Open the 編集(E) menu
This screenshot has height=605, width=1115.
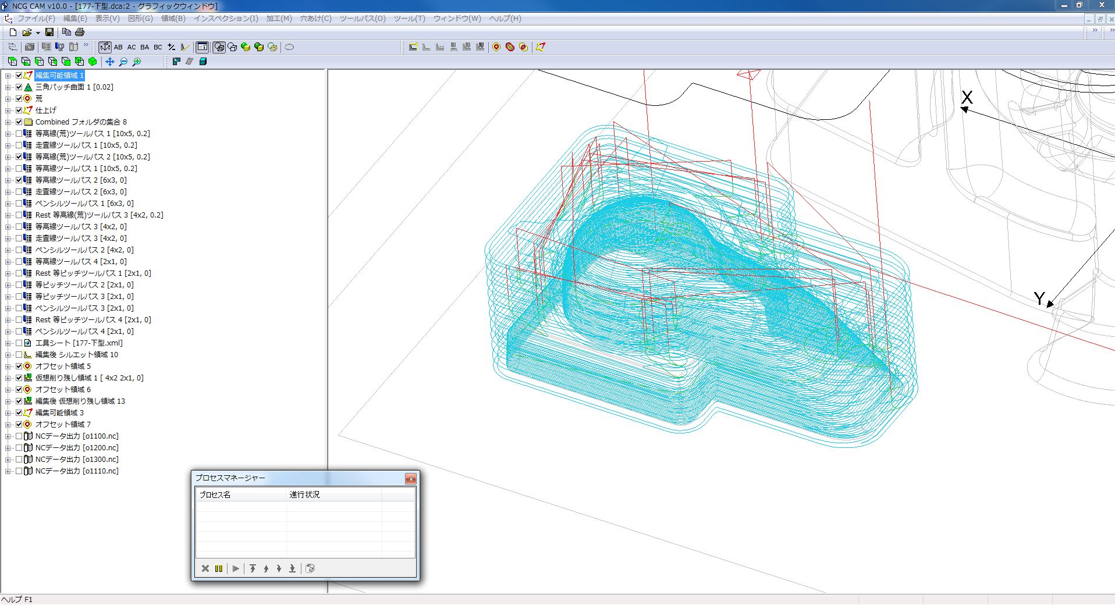tap(75, 19)
